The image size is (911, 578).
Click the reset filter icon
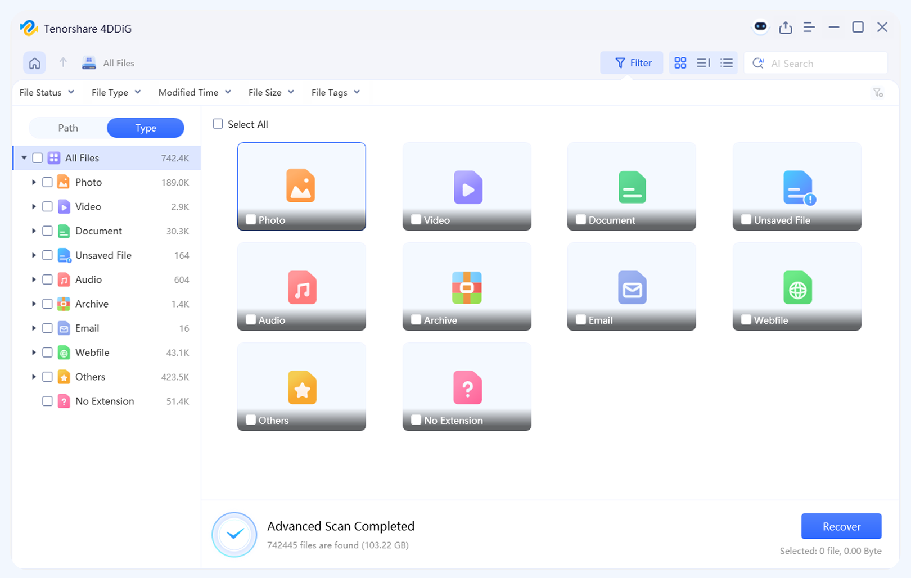[878, 93]
